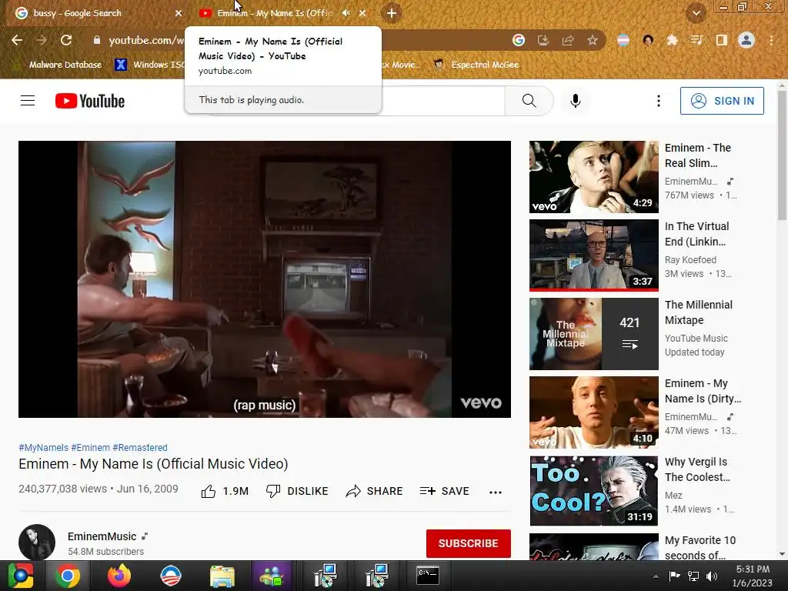Subscribe to the EminemMusic channel
This screenshot has width=788, height=591.
(469, 543)
